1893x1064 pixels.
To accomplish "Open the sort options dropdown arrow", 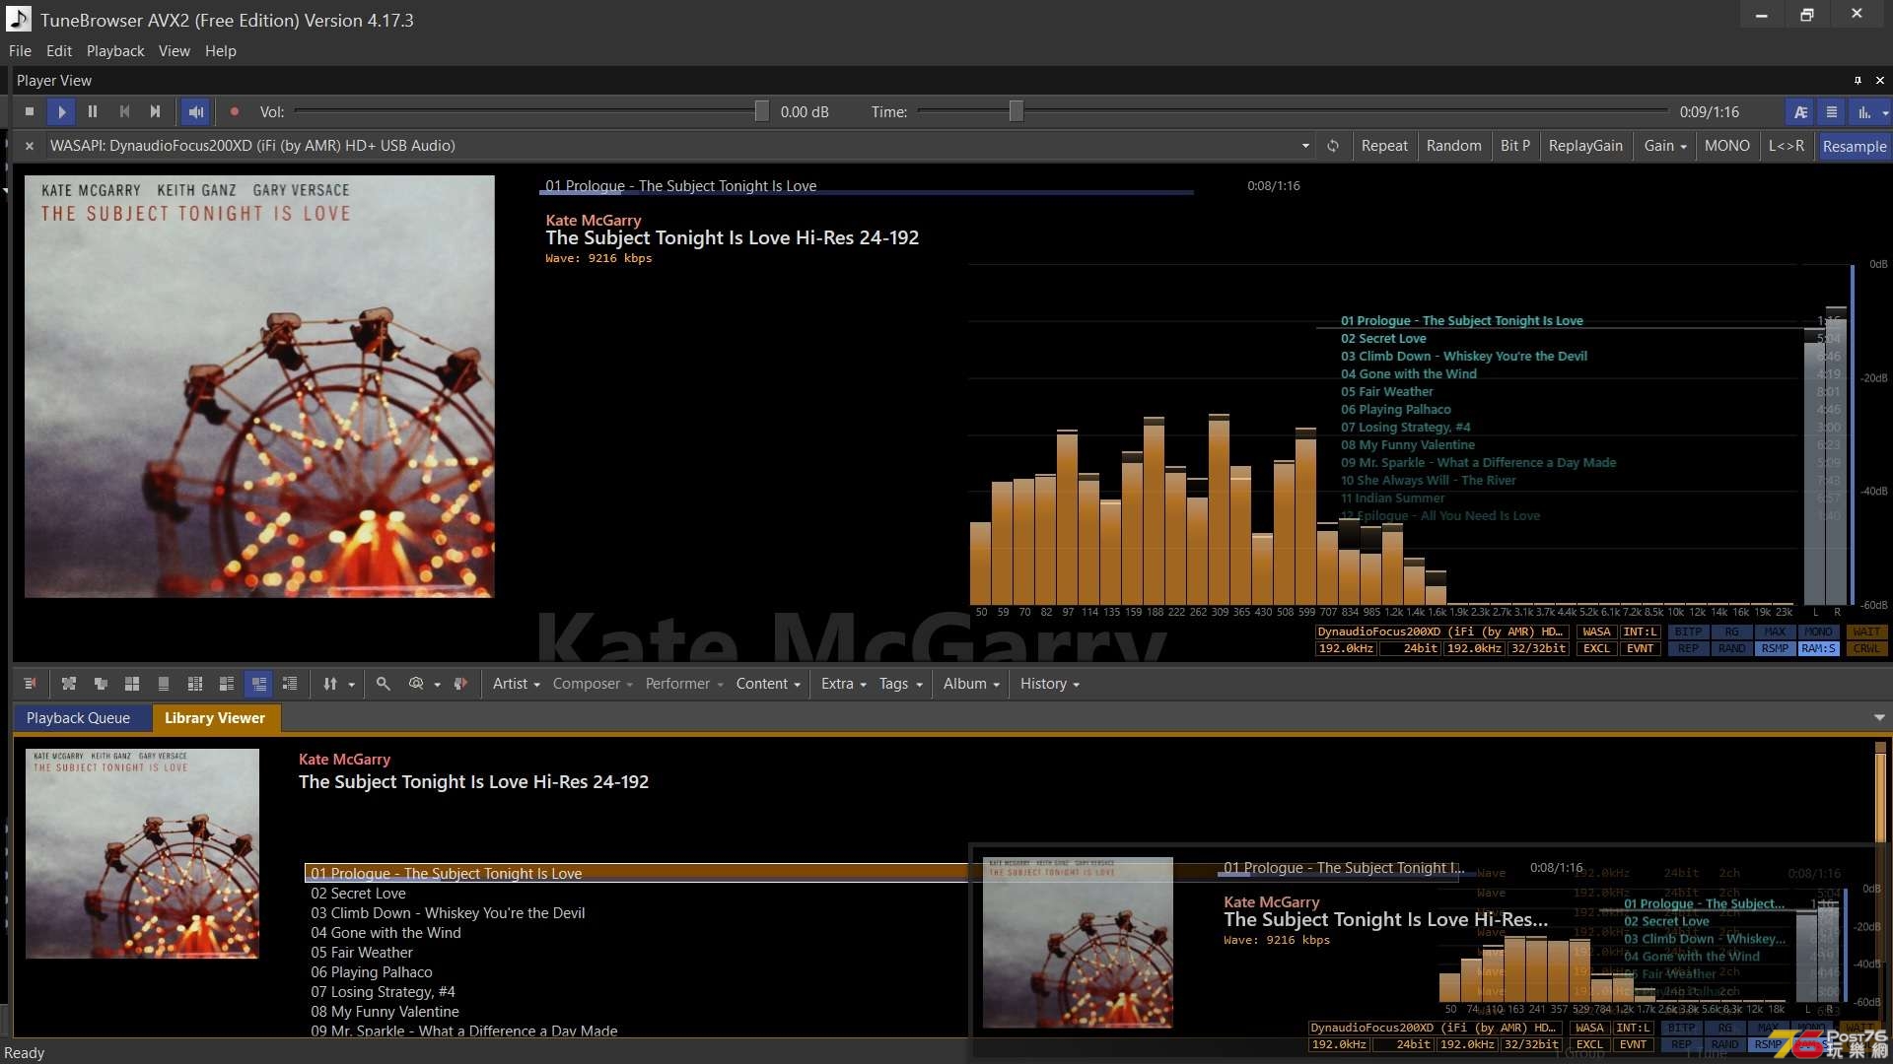I will click(x=351, y=685).
